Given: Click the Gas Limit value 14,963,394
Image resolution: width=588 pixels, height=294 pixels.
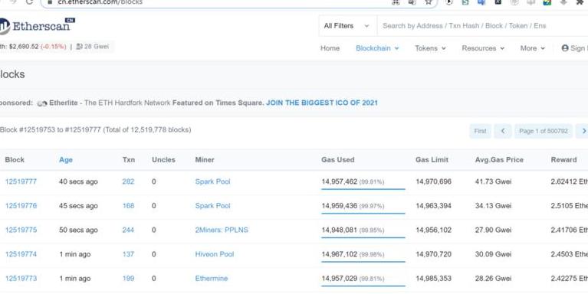Looking at the screenshot, I should click(x=433, y=206).
